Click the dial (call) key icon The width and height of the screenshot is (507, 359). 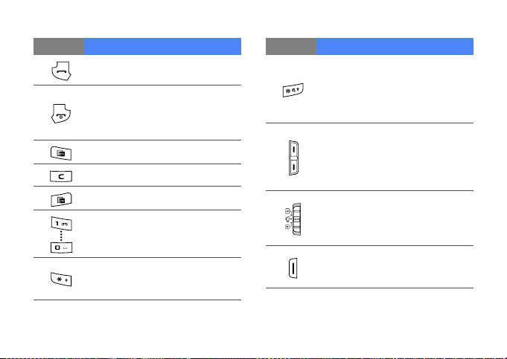[59, 71]
